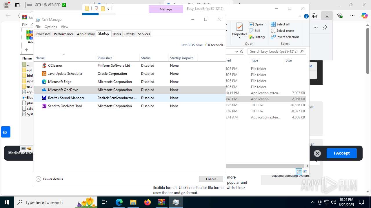Select the Microsoft Edge startup icon
This screenshot has width=371, height=208.
(x=44, y=82)
